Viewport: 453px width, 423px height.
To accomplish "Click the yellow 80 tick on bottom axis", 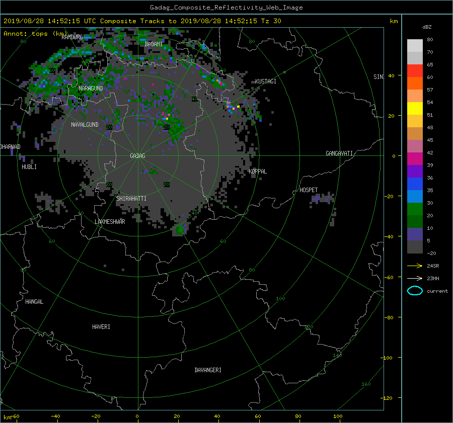I will [x=298, y=416].
